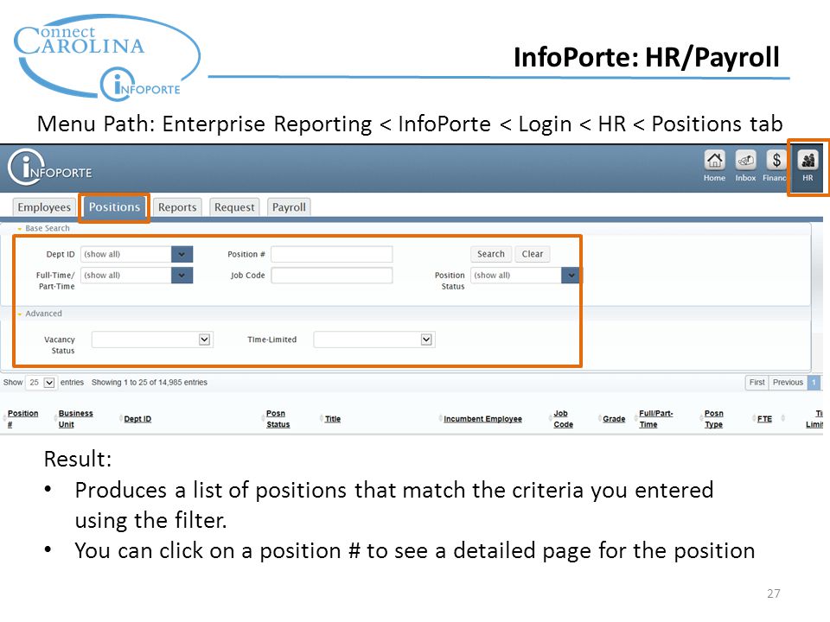Sort by Title column header
This screenshot has height=622, width=830.
tap(332, 419)
